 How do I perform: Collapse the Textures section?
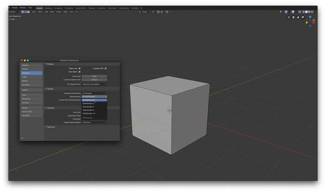click(50, 108)
